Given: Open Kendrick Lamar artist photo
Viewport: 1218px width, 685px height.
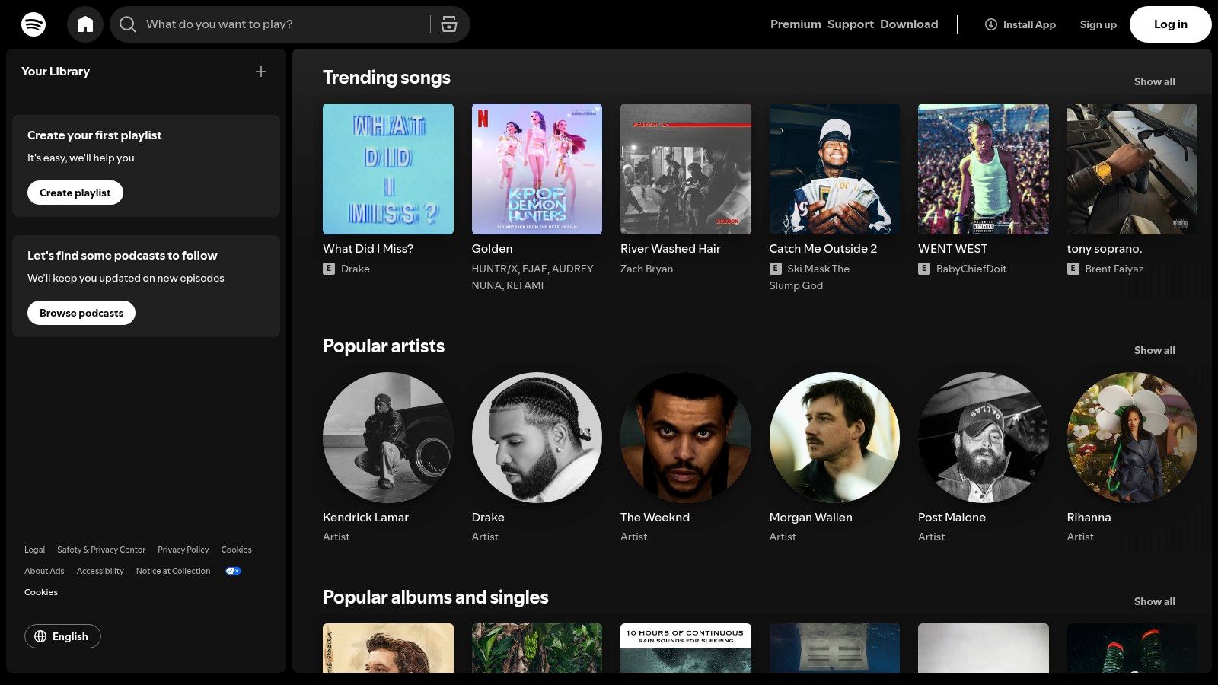Looking at the screenshot, I should pos(388,438).
